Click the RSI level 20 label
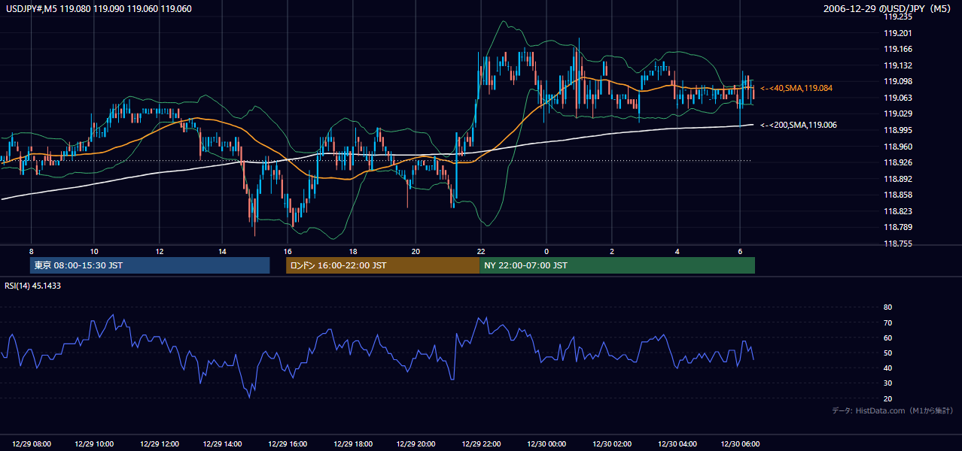The height and width of the screenshot is (451, 962). click(x=888, y=398)
